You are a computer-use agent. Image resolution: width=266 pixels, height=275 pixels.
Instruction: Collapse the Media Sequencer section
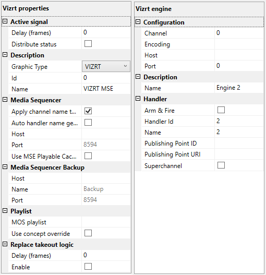5,100
